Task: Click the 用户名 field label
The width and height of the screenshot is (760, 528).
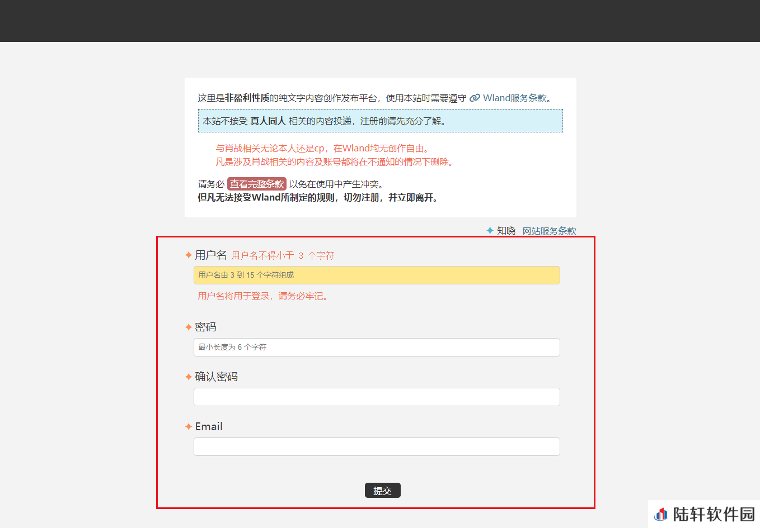Action: tap(210, 255)
